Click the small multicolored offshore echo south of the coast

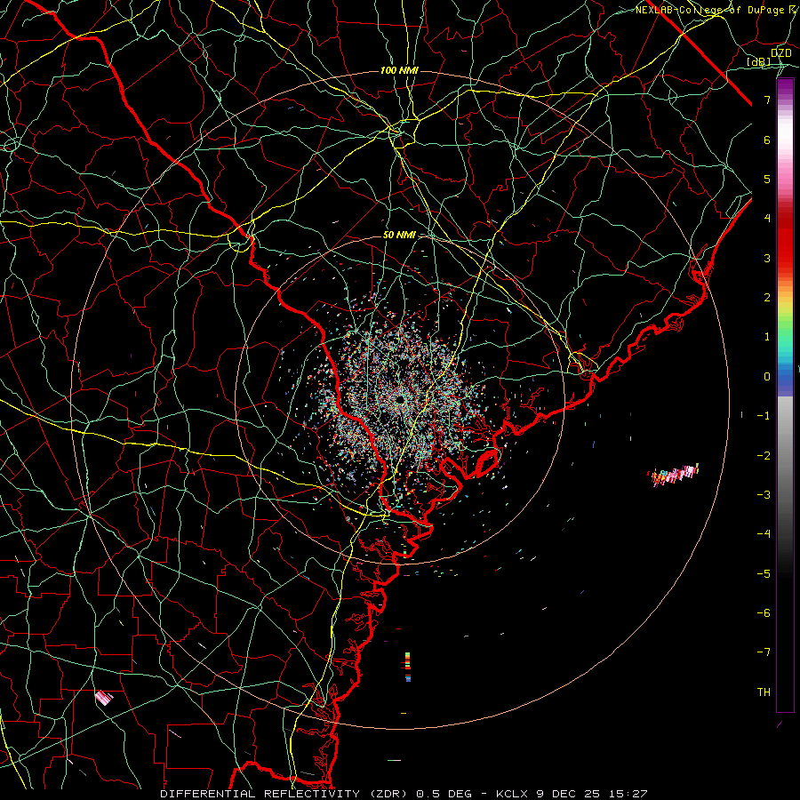pyautogui.click(x=408, y=667)
